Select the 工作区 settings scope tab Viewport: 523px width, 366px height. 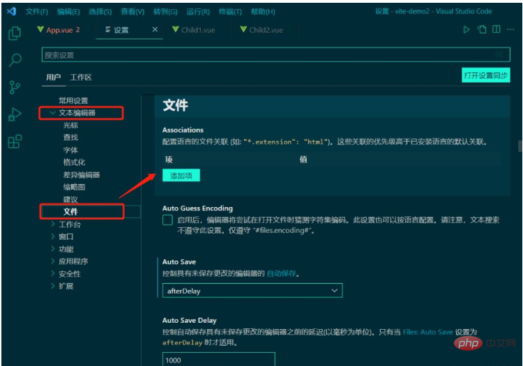[81, 77]
